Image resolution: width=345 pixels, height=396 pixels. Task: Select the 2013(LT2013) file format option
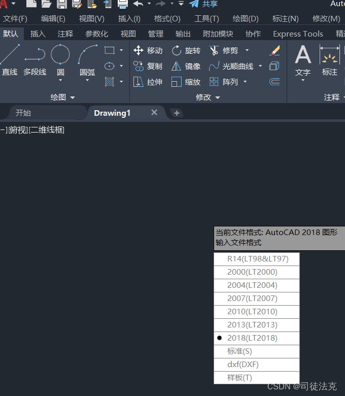(257, 325)
